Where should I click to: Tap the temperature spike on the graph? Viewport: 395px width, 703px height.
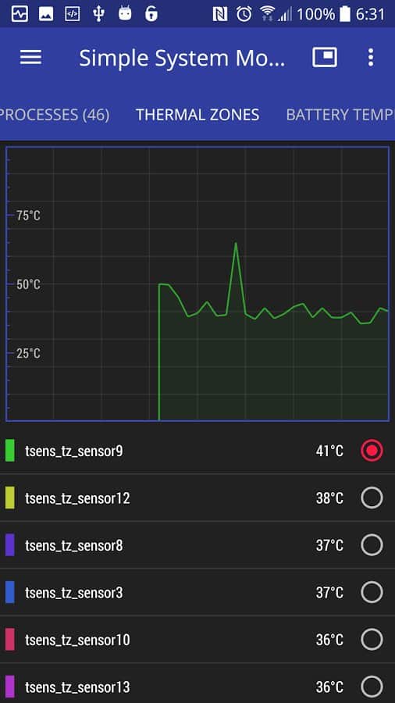point(236,244)
